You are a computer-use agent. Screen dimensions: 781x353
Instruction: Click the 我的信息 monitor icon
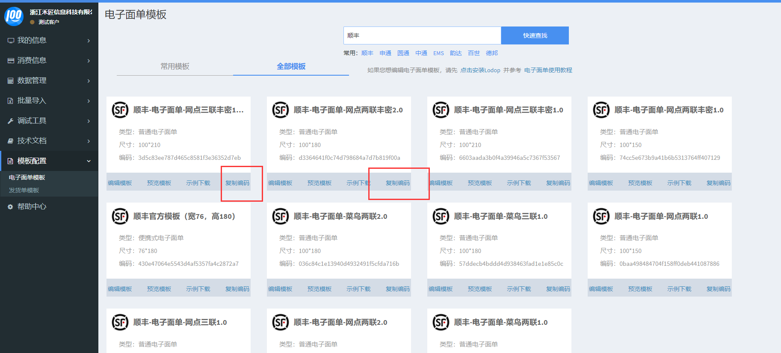11,41
